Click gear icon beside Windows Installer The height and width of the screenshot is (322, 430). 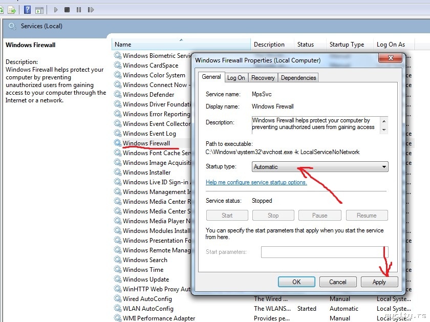(x=118, y=172)
